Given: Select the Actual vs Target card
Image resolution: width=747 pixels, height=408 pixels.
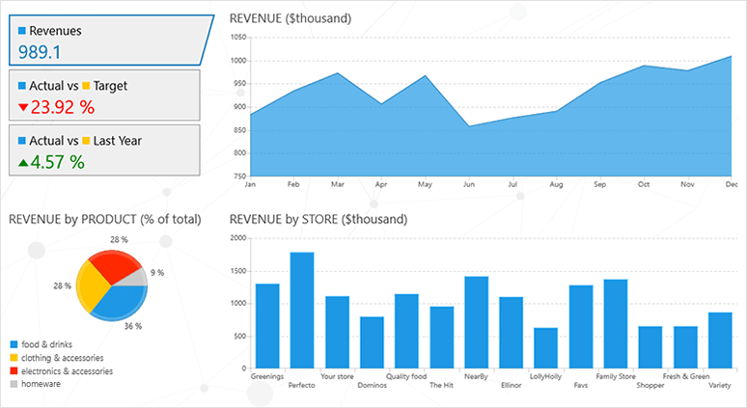Looking at the screenshot, I should click(104, 95).
